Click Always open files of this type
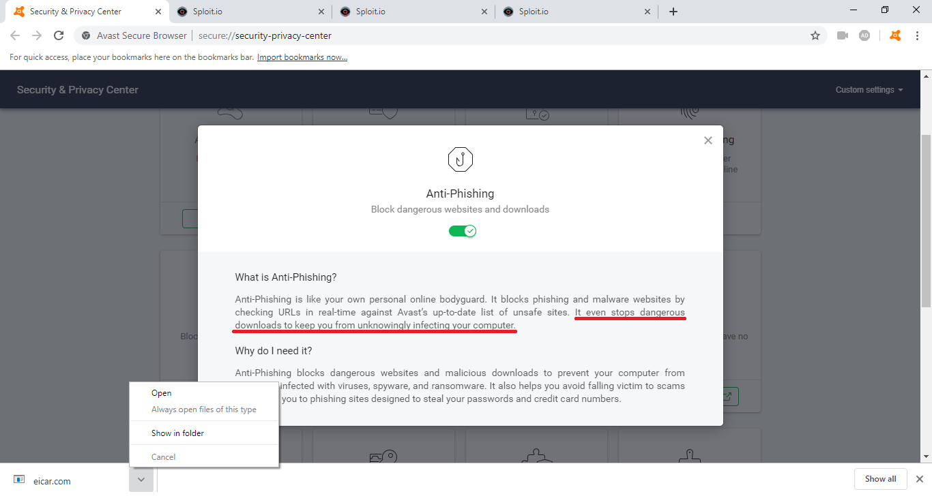The image size is (932, 496). [203, 409]
